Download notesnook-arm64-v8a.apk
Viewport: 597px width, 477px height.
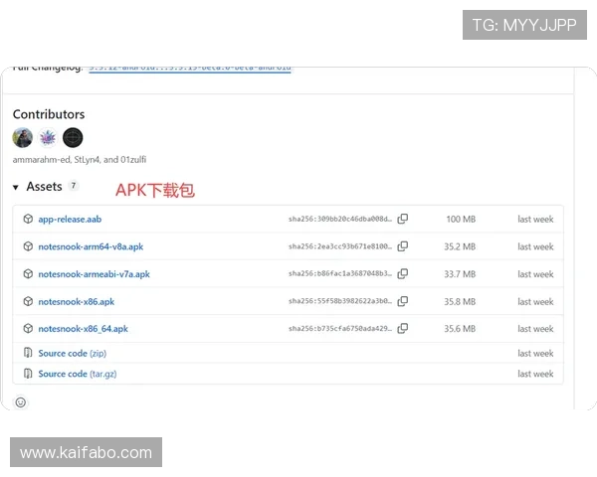click(91, 246)
